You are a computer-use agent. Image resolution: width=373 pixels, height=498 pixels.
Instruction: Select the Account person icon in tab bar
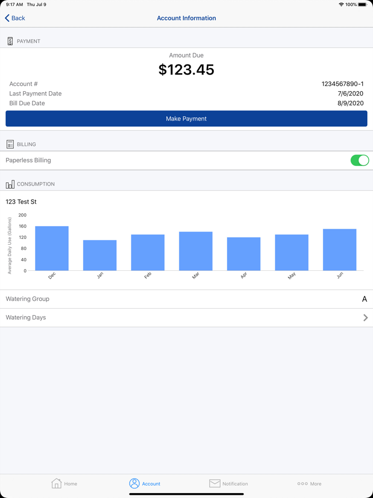click(134, 483)
